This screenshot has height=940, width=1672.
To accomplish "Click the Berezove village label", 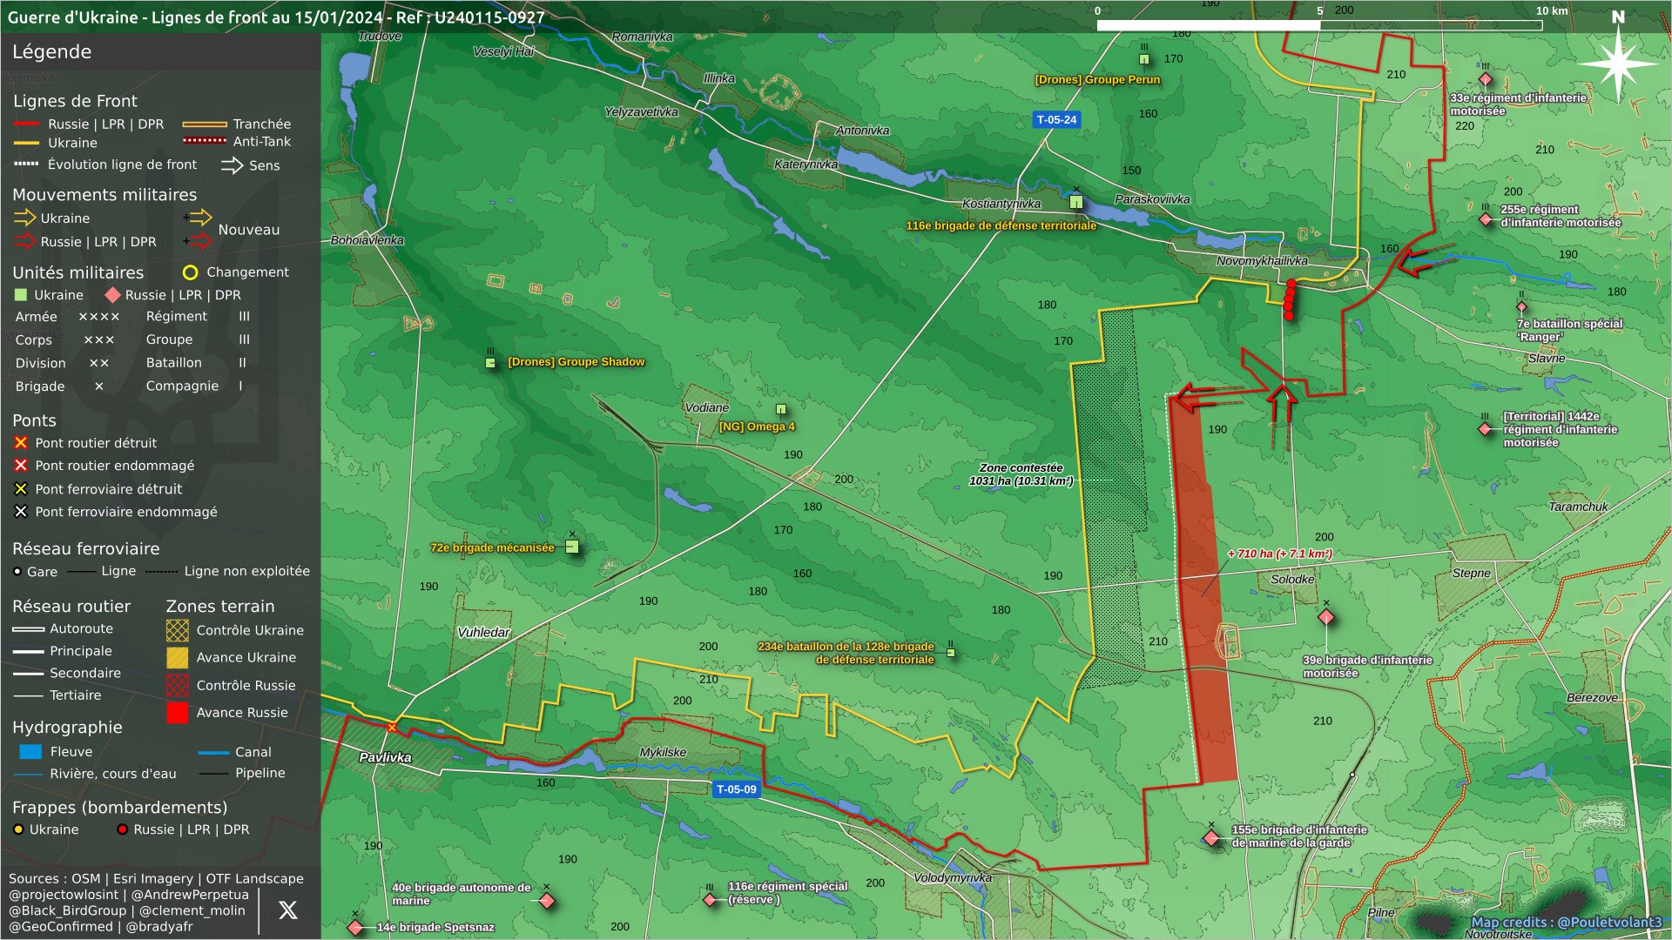I will (x=1592, y=698).
